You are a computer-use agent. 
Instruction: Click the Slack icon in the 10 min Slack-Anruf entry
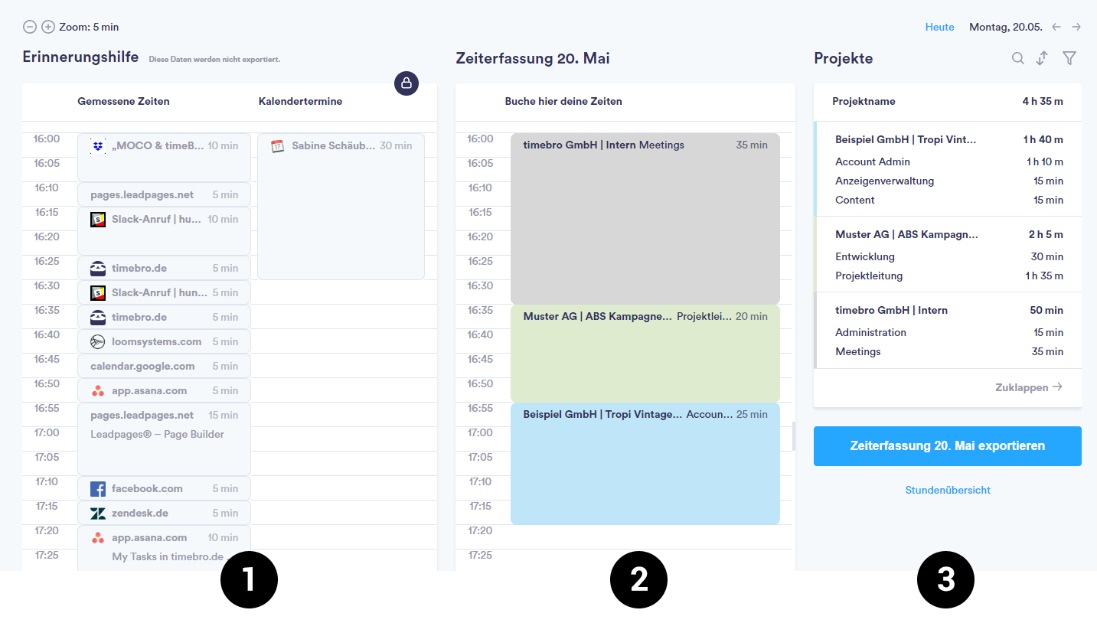click(98, 219)
